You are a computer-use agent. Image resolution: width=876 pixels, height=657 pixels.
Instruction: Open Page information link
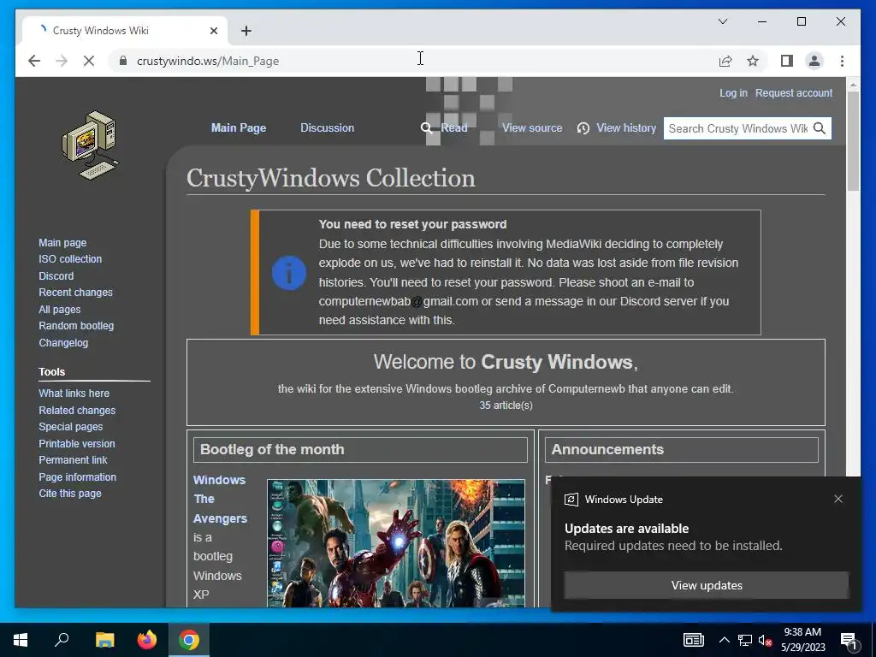(x=78, y=477)
